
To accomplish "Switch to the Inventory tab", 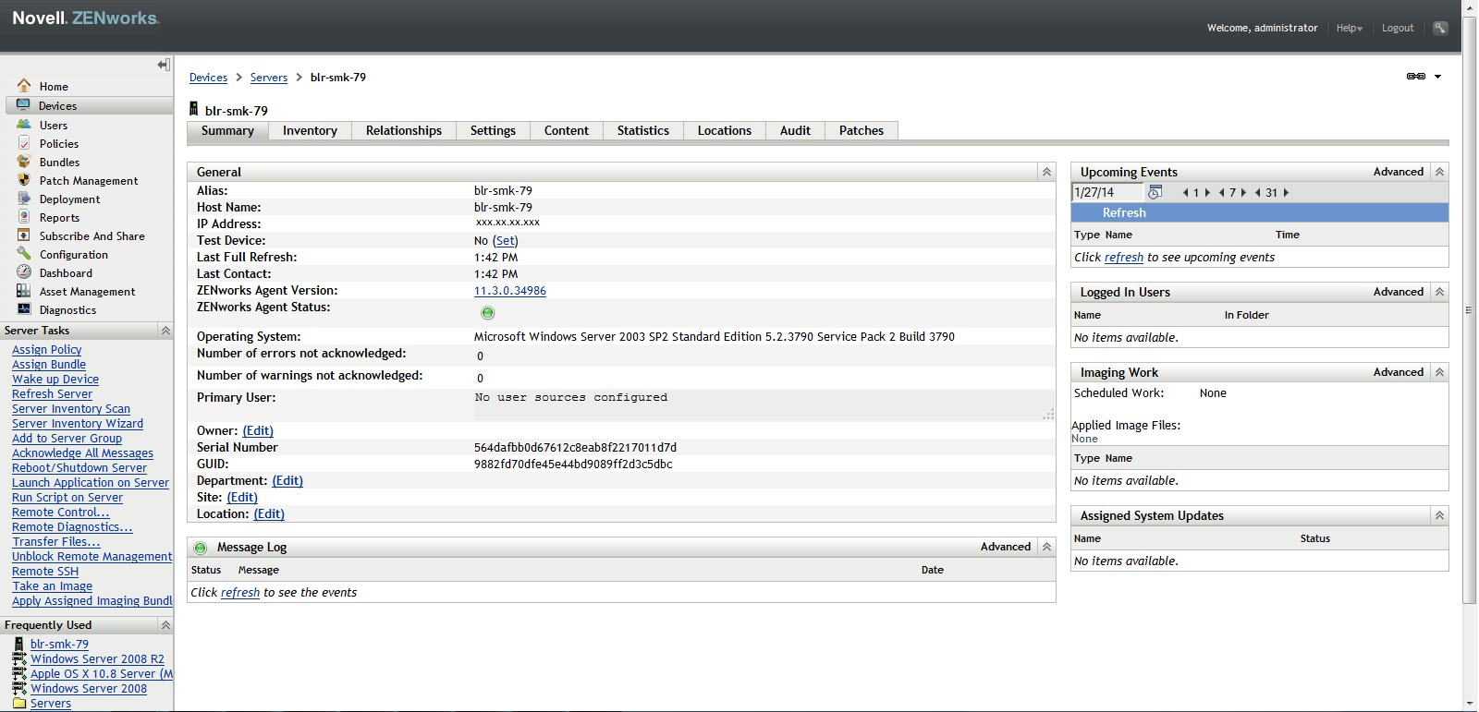I will coord(310,130).
